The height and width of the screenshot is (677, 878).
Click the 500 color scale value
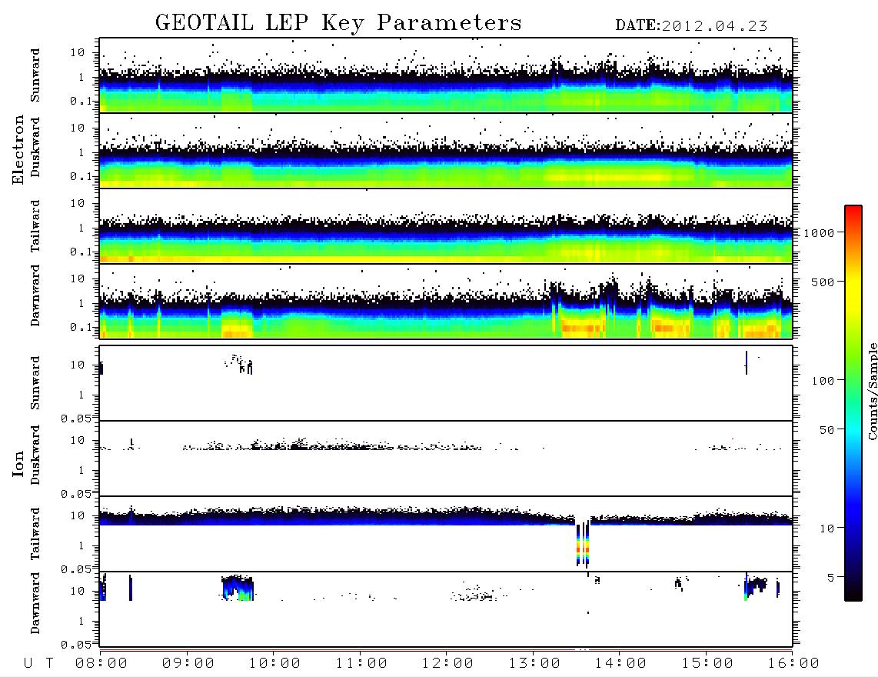point(823,282)
